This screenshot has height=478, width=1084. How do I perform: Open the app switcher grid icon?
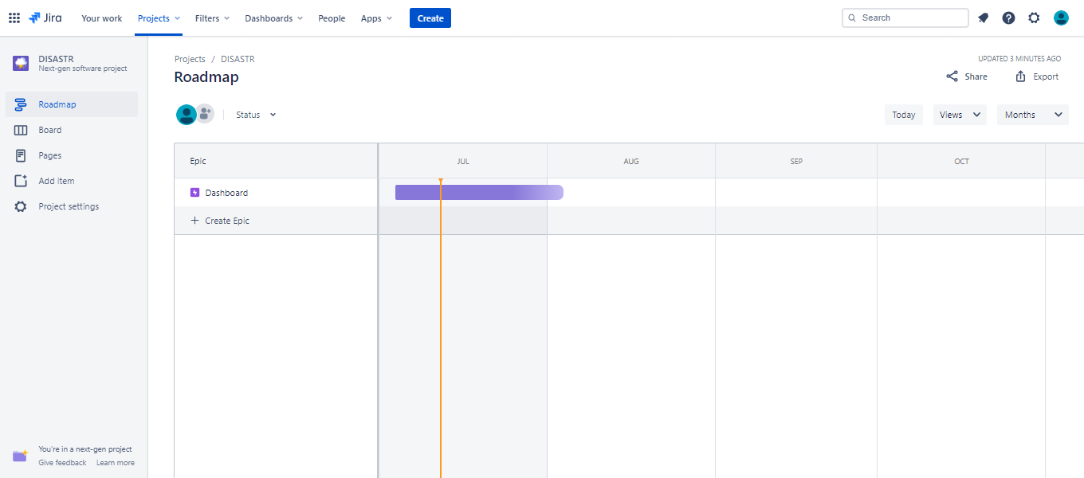coord(14,18)
